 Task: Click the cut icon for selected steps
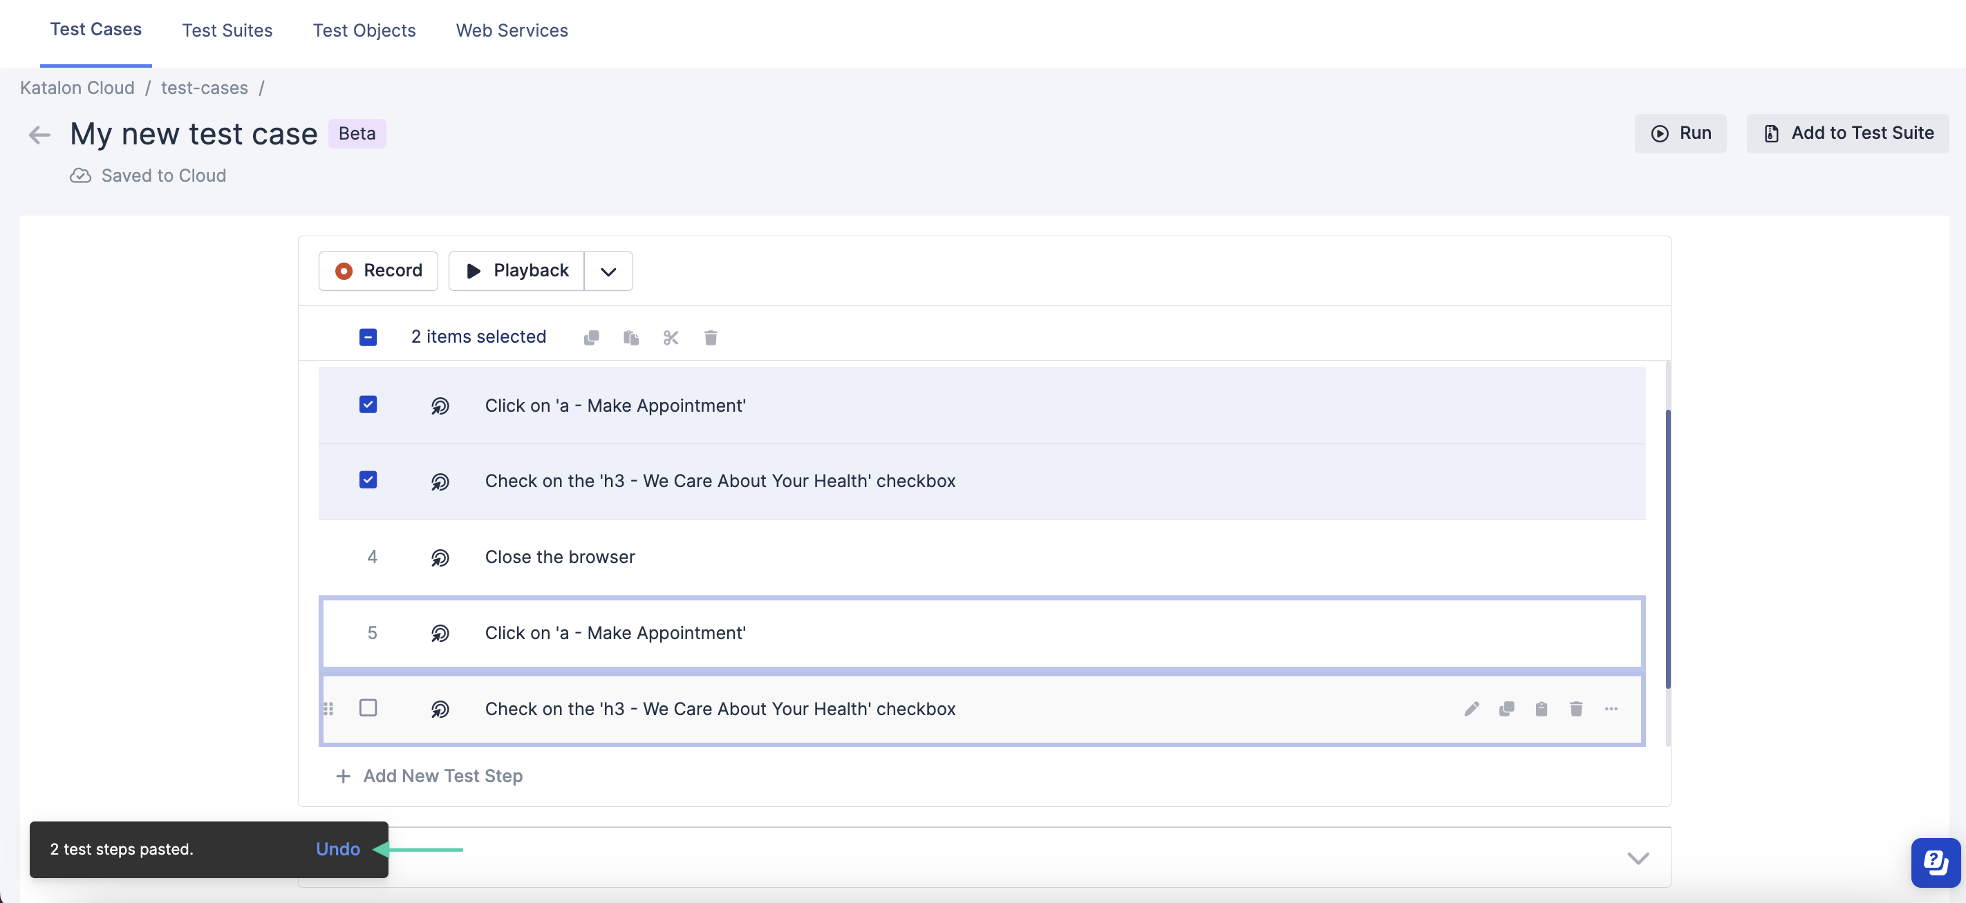click(671, 337)
